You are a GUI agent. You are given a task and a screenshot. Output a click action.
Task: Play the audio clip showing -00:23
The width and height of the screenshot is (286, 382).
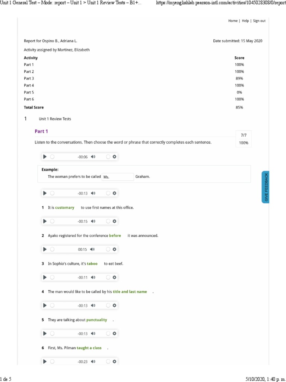(x=45, y=361)
